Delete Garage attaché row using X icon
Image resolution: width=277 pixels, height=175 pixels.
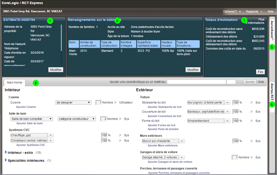[x=251, y=157]
